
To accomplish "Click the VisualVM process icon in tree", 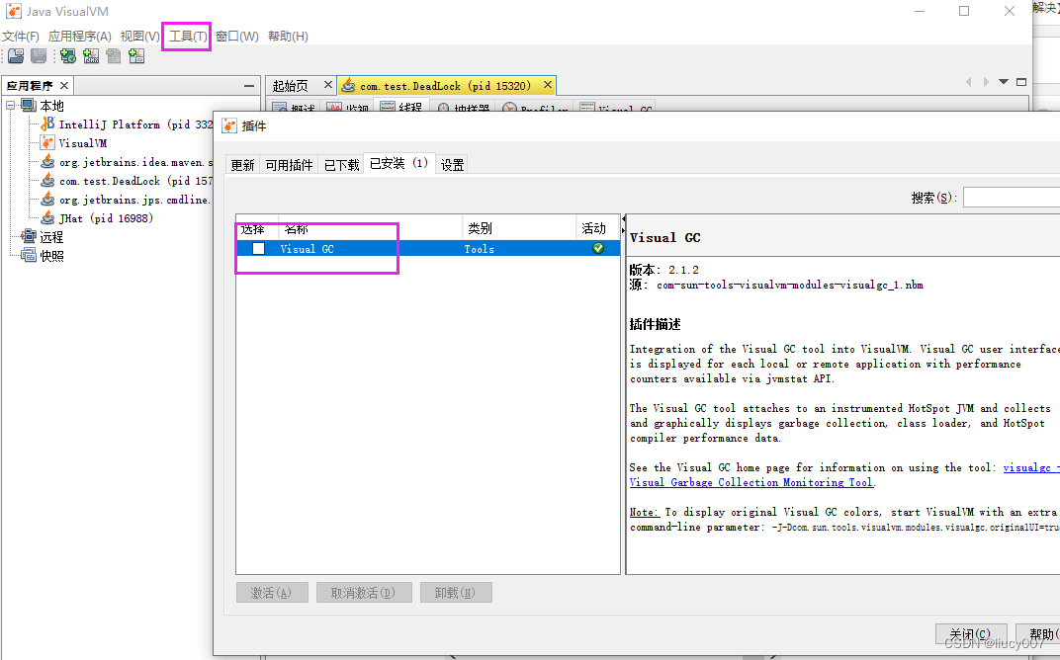I will tap(47, 142).
